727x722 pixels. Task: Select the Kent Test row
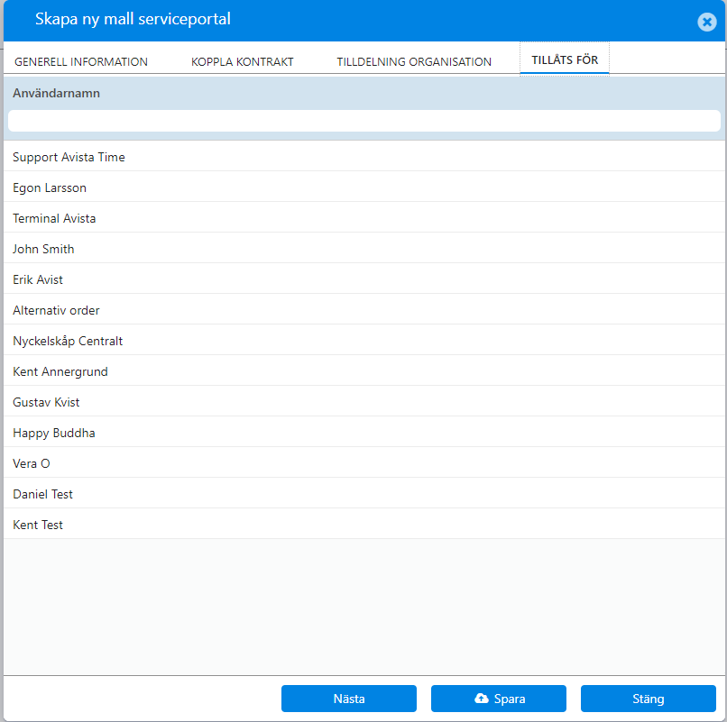364,524
